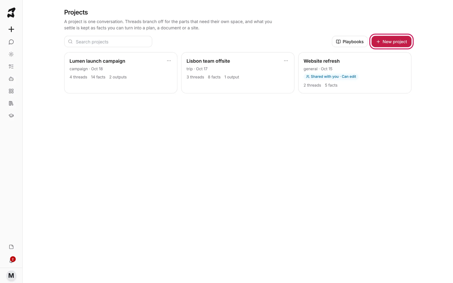Click the plus icon in the sidebar

(11, 29)
